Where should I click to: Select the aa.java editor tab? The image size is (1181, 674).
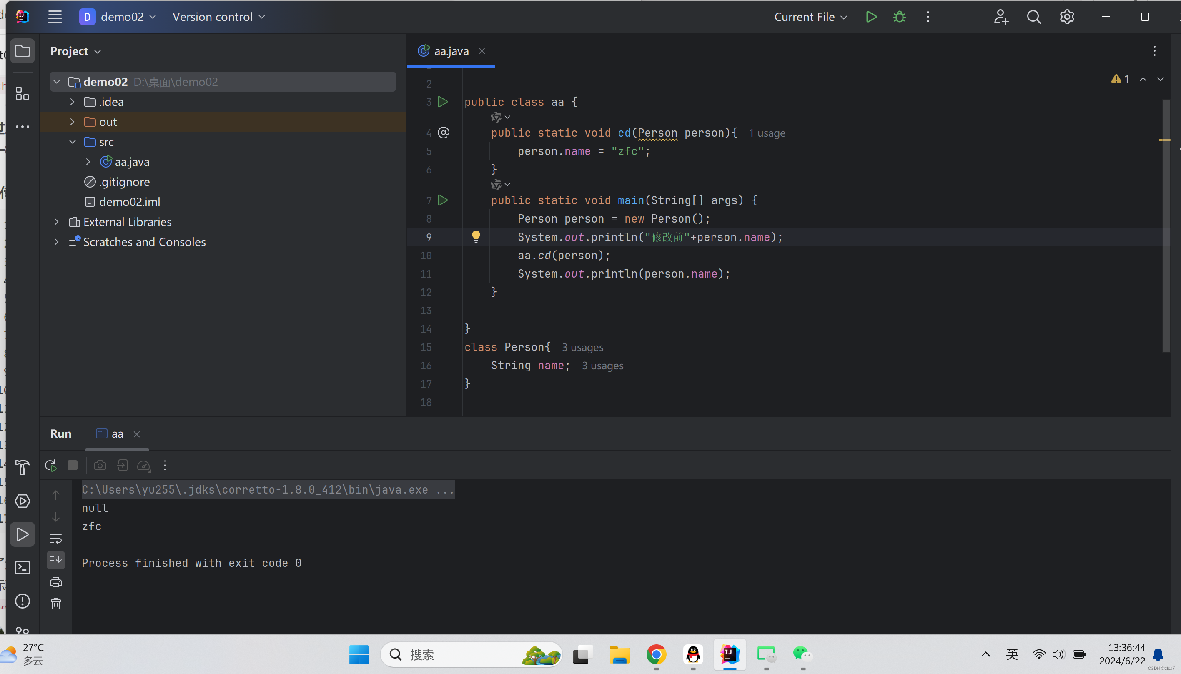451,51
